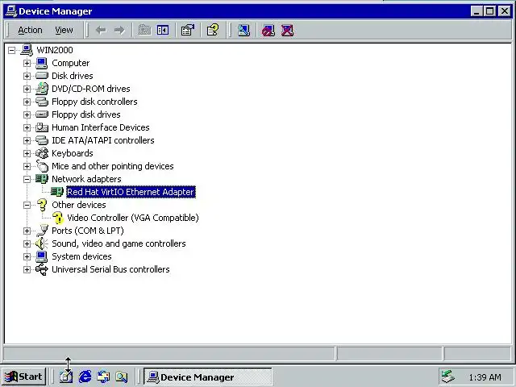Click the Up one level toolbar icon
The width and height of the screenshot is (516, 387).
tap(144, 31)
